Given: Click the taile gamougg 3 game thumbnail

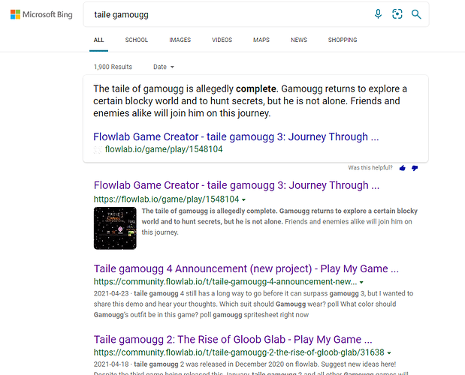Looking at the screenshot, I should coord(115,228).
